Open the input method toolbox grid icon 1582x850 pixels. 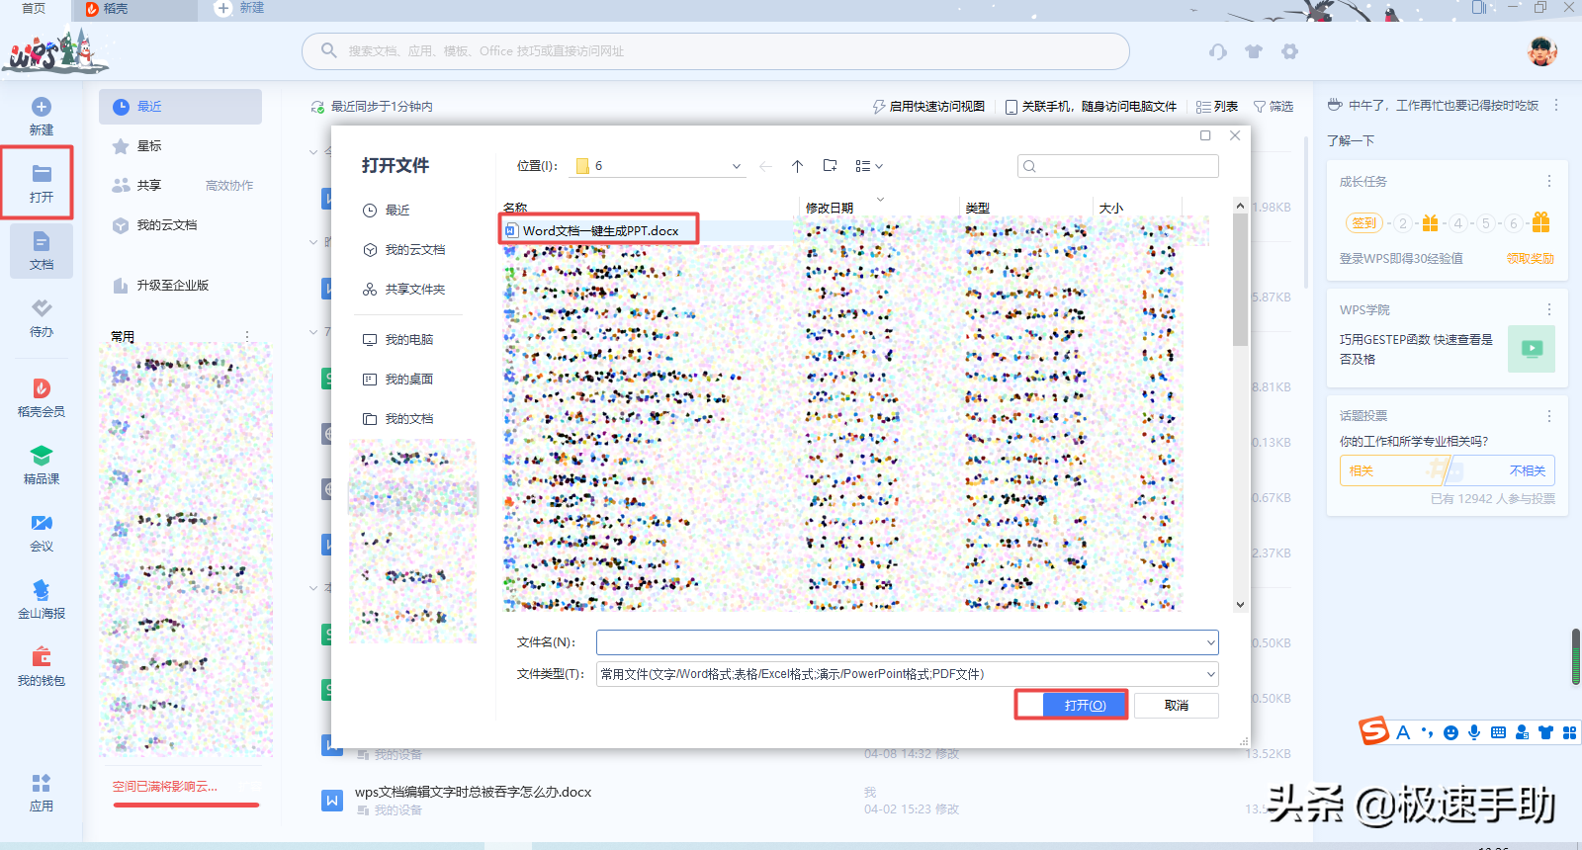point(1569,732)
